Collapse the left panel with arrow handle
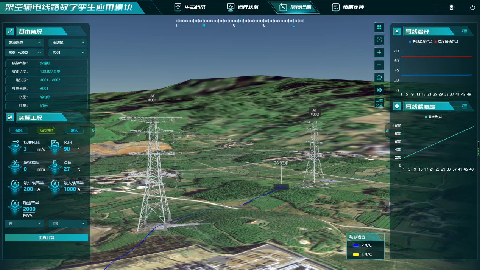This screenshot has width=480, height=270. coord(93,131)
